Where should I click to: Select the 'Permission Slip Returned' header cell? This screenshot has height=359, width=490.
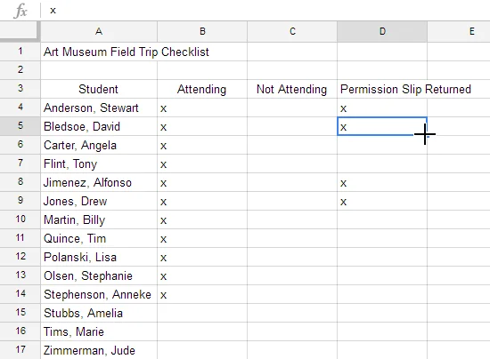pos(382,89)
